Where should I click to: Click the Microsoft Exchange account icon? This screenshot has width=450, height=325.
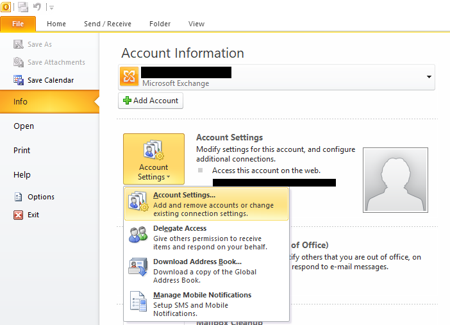click(129, 77)
